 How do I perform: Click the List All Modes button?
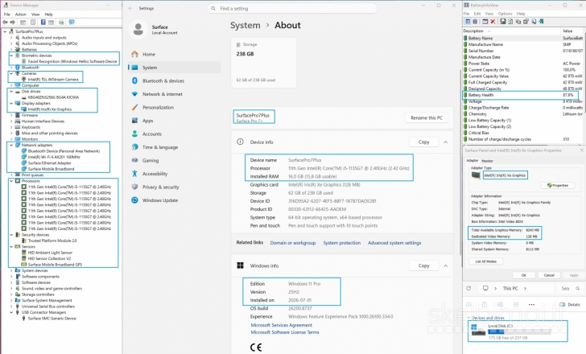486,261
